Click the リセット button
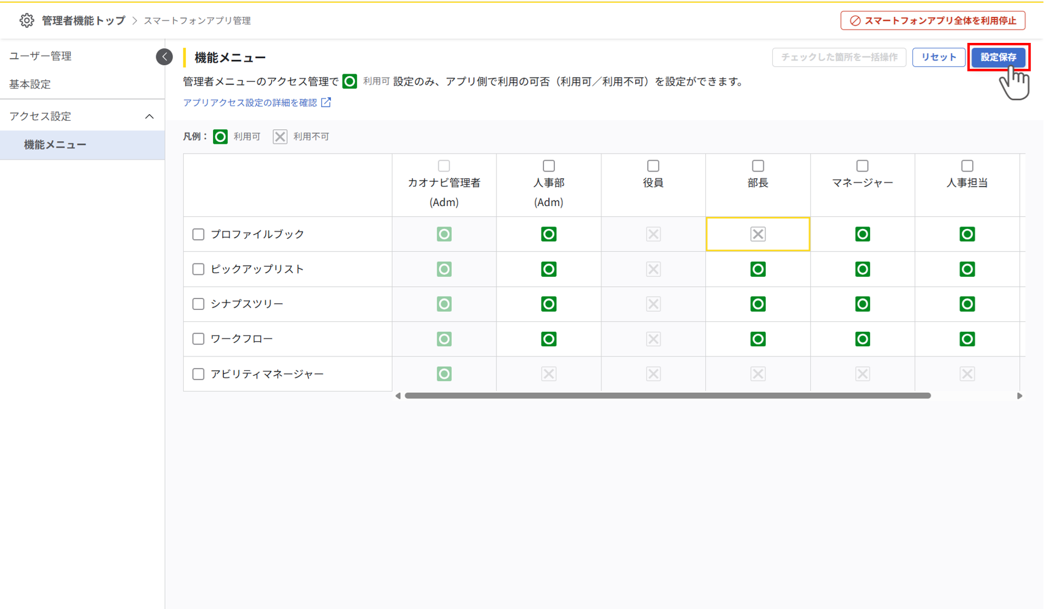1047x609 pixels. [938, 57]
